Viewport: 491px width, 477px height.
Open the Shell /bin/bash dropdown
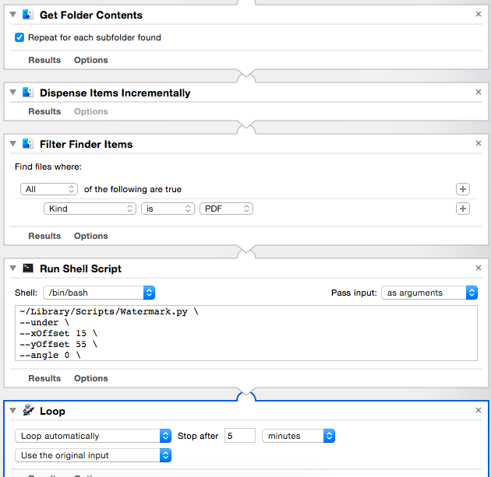99,293
